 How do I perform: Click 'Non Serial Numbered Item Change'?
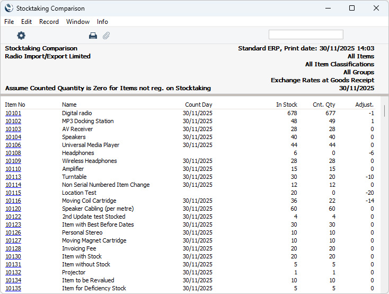point(105,185)
